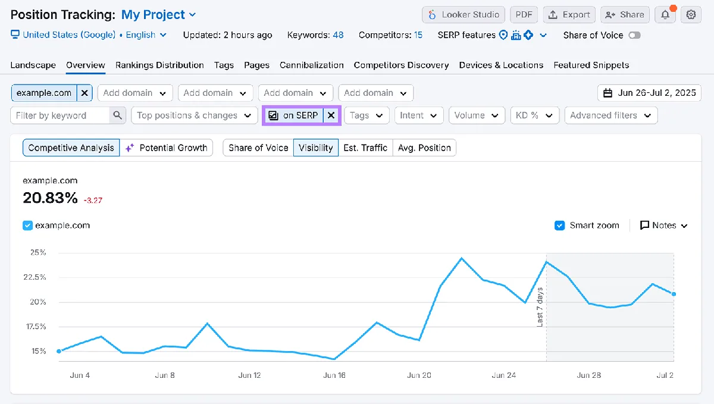714x404 pixels.
Task: Click the keyword search magnifier icon
Action: click(118, 115)
